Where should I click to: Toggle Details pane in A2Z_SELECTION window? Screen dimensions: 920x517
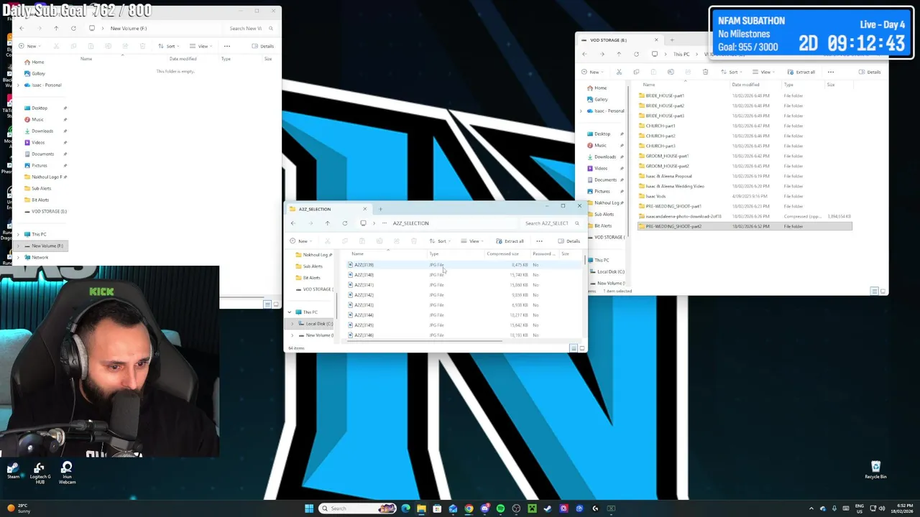[x=569, y=241]
